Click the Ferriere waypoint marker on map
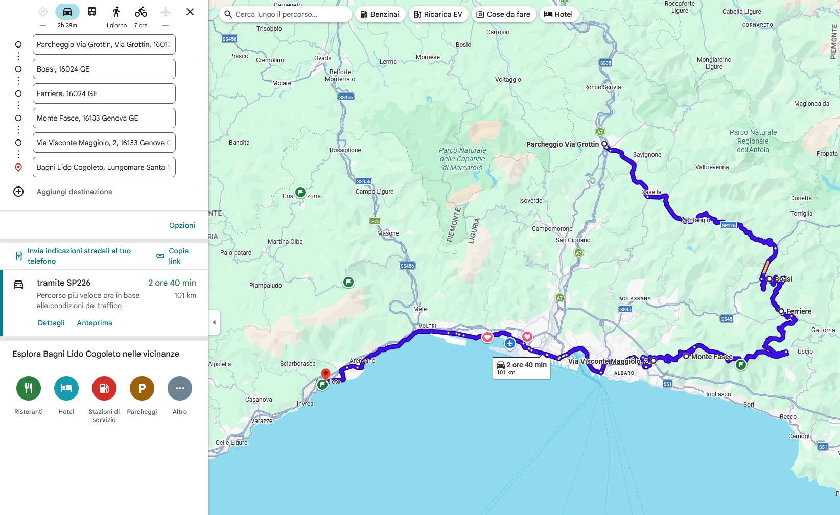840x515 pixels. click(781, 311)
